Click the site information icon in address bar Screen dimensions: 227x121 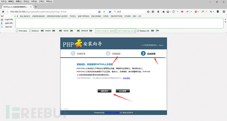[x=7, y=12]
